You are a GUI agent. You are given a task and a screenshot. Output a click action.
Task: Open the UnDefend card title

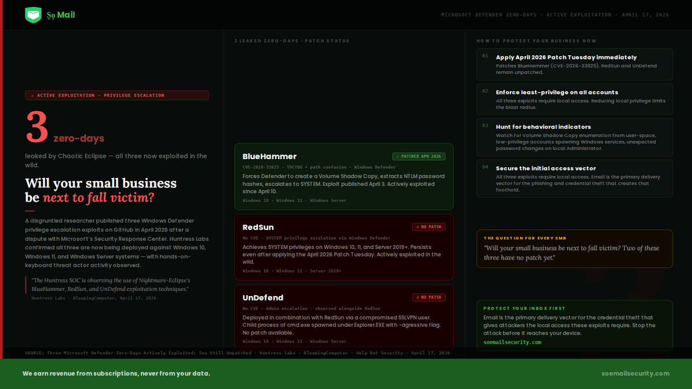coord(263,297)
